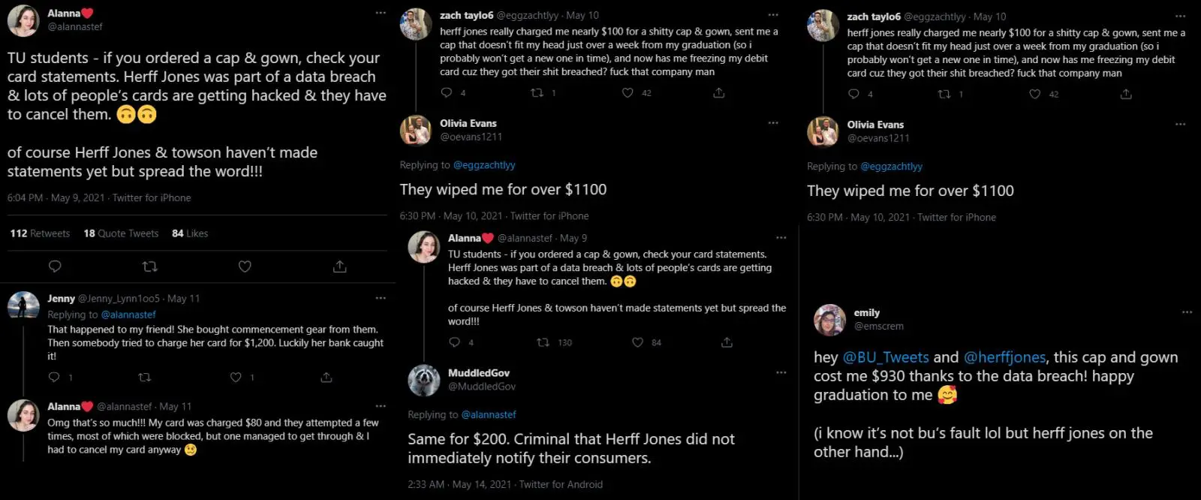This screenshot has height=500, width=1201.
Task: Retweet Alanna's main Herff Jones tweet
Action: click(x=149, y=267)
